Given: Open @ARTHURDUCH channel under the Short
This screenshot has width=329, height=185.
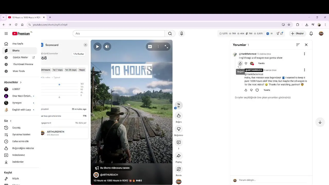Looking at the screenshot, I should 109,175.
